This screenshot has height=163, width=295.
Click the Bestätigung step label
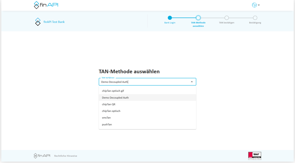point(255,23)
